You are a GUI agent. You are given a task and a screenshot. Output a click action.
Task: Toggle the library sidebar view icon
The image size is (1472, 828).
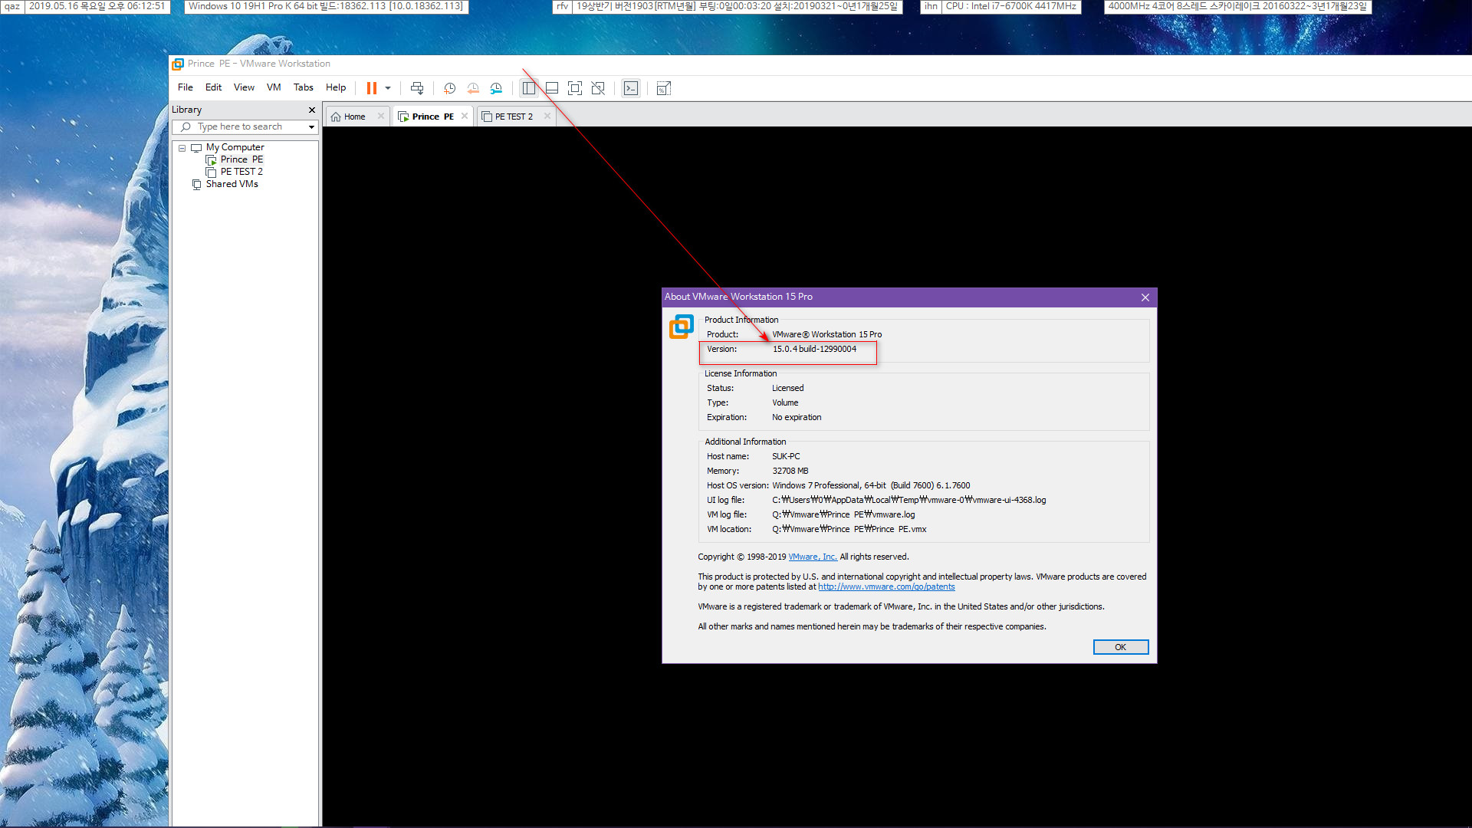coord(529,88)
